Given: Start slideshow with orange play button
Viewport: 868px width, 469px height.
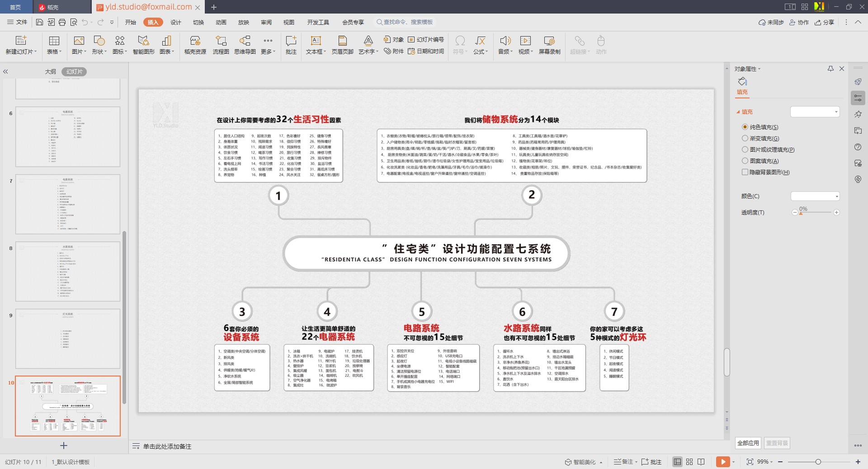Looking at the screenshot, I should tap(722, 462).
